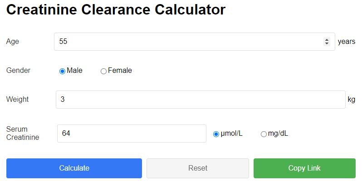Click the 'Weight' field label

(17, 100)
